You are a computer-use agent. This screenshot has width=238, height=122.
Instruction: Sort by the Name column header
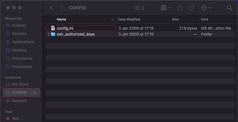62,19
